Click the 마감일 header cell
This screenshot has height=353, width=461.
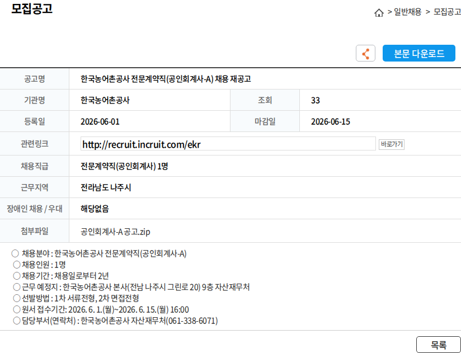pos(265,121)
